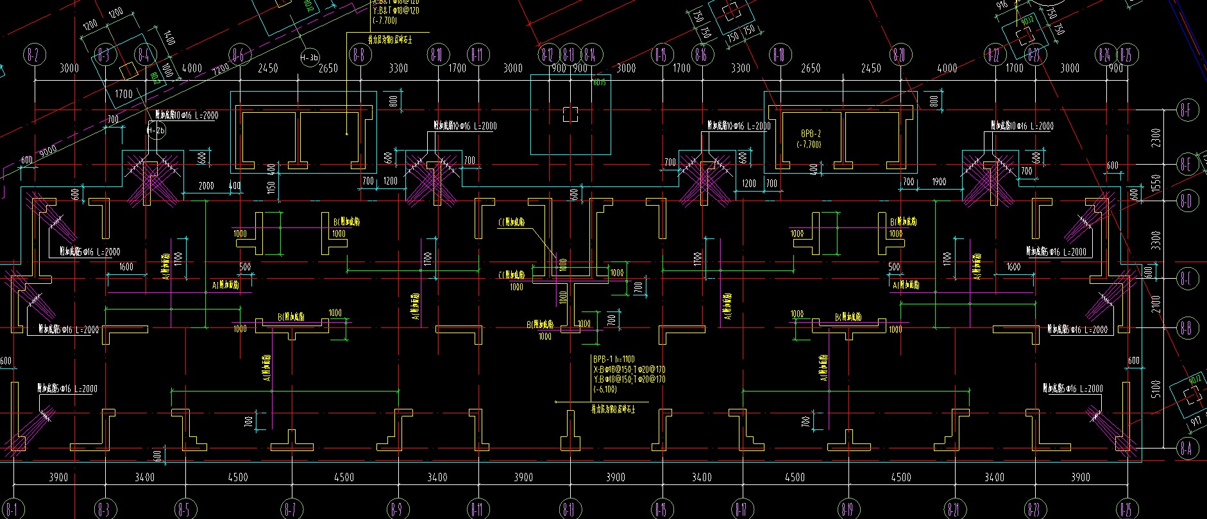Select the 2300 vertical dimension text
Viewport: 1207px width, 519px height.
coord(1156,138)
